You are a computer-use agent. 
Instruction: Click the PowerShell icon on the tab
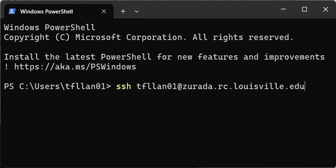pos(12,11)
